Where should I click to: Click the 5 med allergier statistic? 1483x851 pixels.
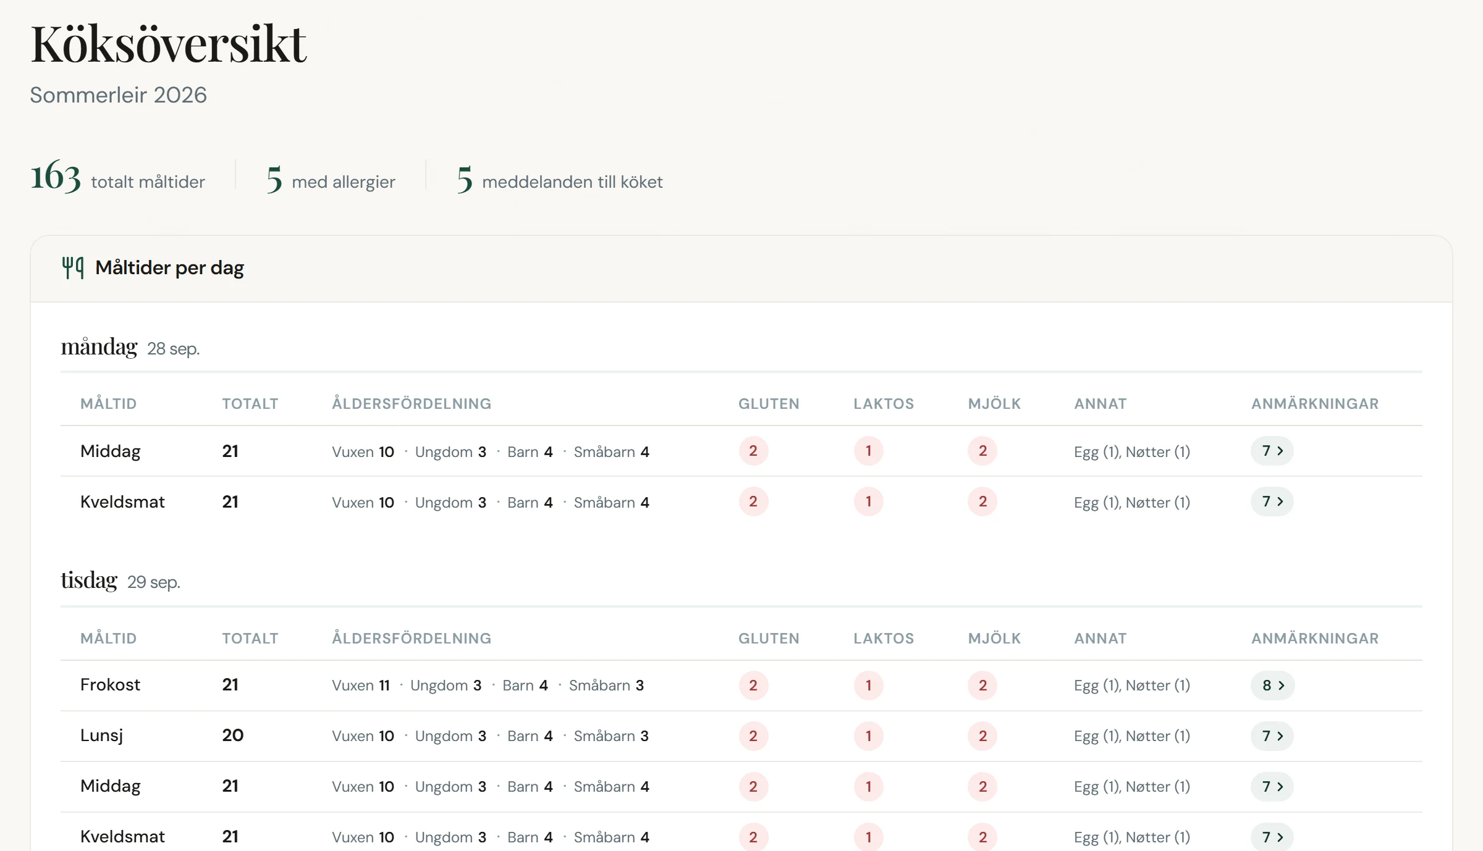click(331, 179)
